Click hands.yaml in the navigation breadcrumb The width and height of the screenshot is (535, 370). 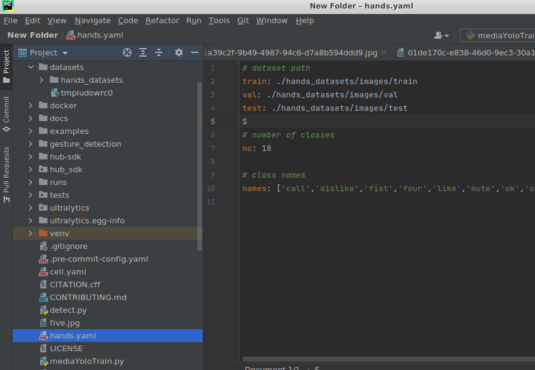click(x=95, y=35)
